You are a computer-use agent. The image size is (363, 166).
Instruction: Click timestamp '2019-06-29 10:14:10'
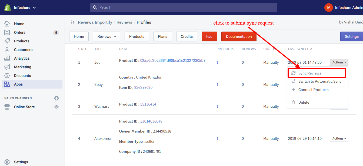305,138
